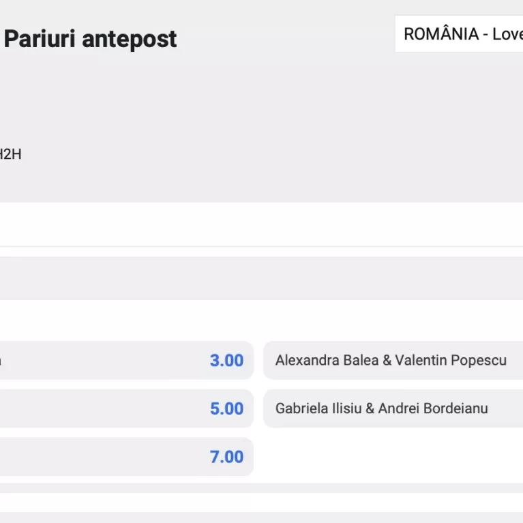
Task: Open the ROMÂNIA - Love competition dropdown
Action: pos(459,33)
